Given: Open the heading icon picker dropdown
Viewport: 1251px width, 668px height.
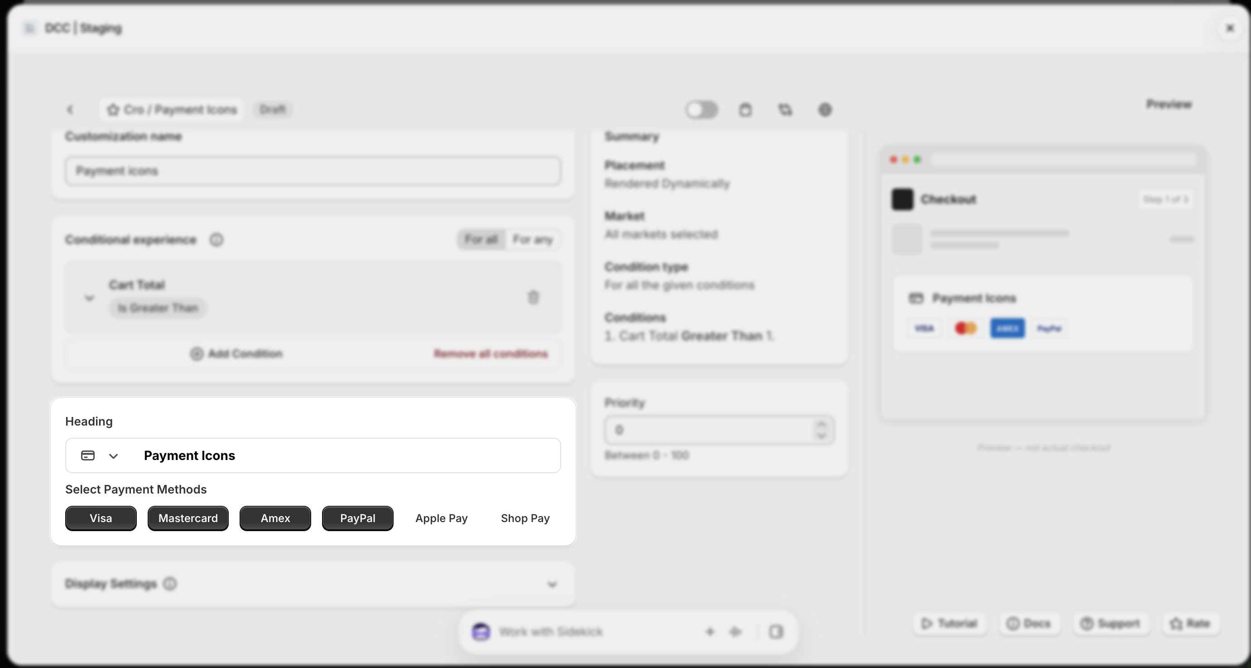Looking at the screenshot, I should click(x=113, y=456).
